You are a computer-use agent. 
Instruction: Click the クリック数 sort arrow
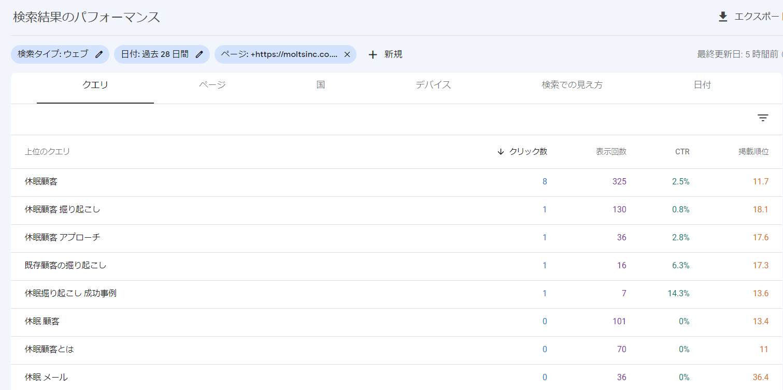coord(501,152)
